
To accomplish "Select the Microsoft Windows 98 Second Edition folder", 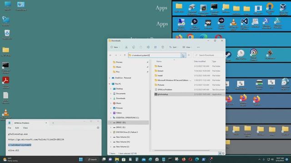I will 189,80.
